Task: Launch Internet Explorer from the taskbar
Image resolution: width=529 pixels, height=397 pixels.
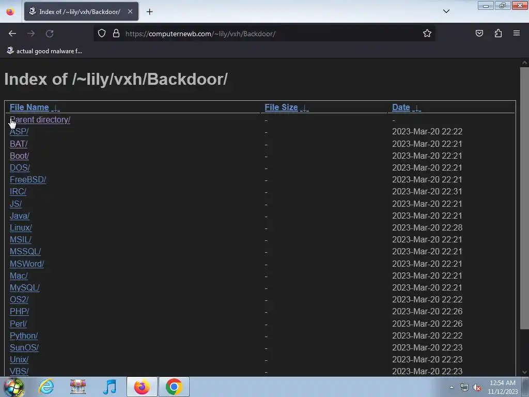Action: coord(46,387)
